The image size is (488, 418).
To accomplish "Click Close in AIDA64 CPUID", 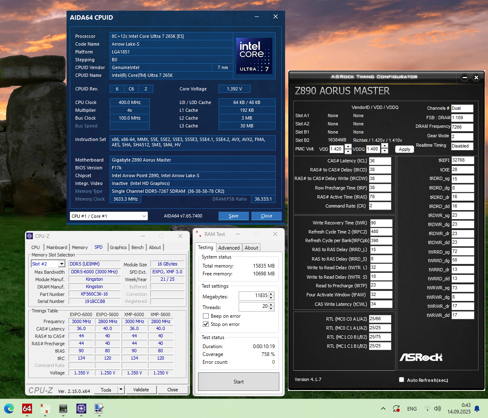I will pos(267,216).
